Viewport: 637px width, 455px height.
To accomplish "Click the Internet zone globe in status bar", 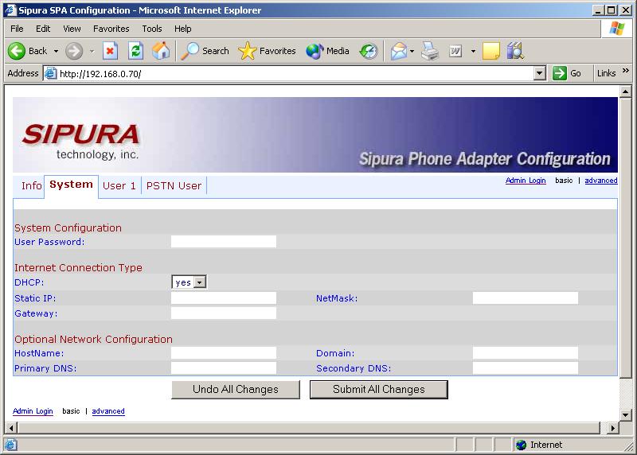I will click(522, 445).
